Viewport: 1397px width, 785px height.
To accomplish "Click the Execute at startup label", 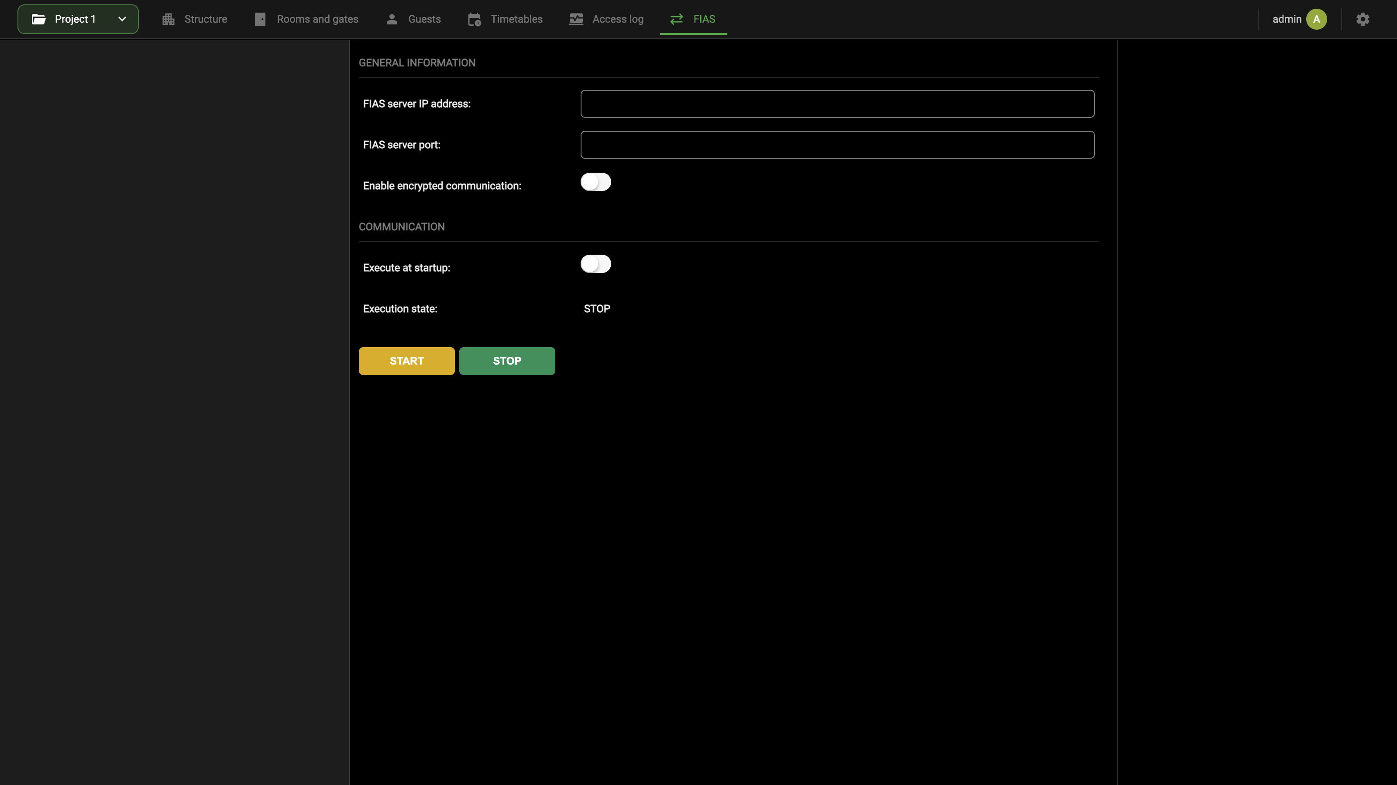I will tap(406, 268).
